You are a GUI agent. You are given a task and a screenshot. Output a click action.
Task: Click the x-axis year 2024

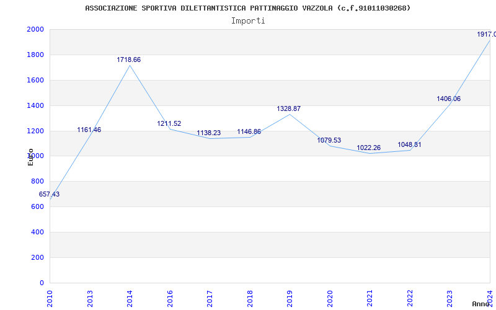click(490, 299)
